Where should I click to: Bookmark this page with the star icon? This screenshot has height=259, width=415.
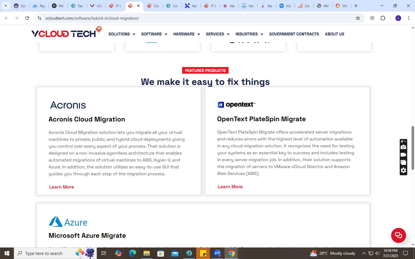coord(358,18)
